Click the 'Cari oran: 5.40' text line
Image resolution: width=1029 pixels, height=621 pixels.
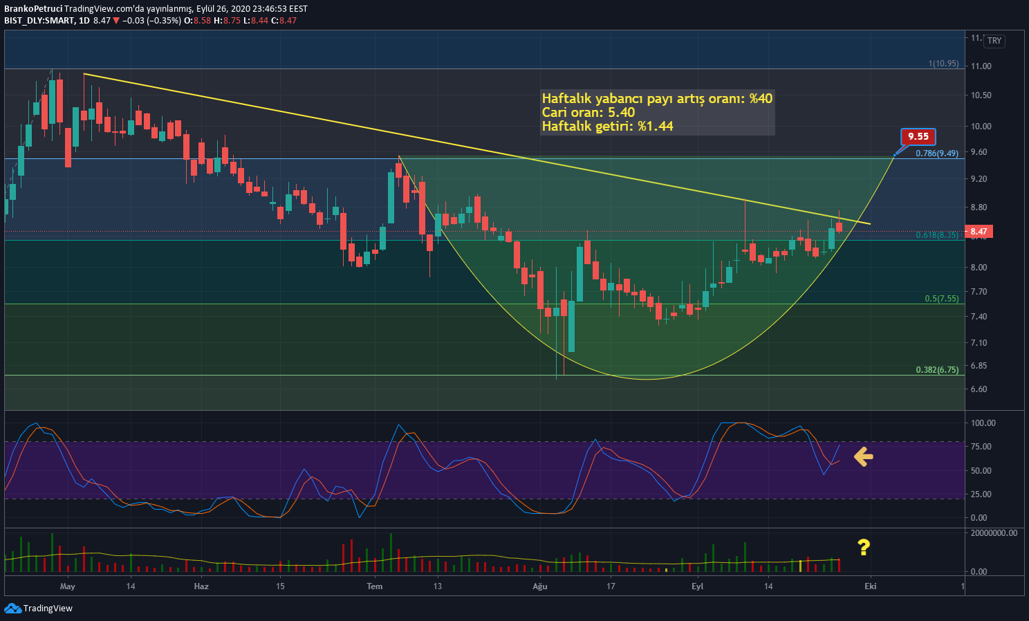(588, 112)
